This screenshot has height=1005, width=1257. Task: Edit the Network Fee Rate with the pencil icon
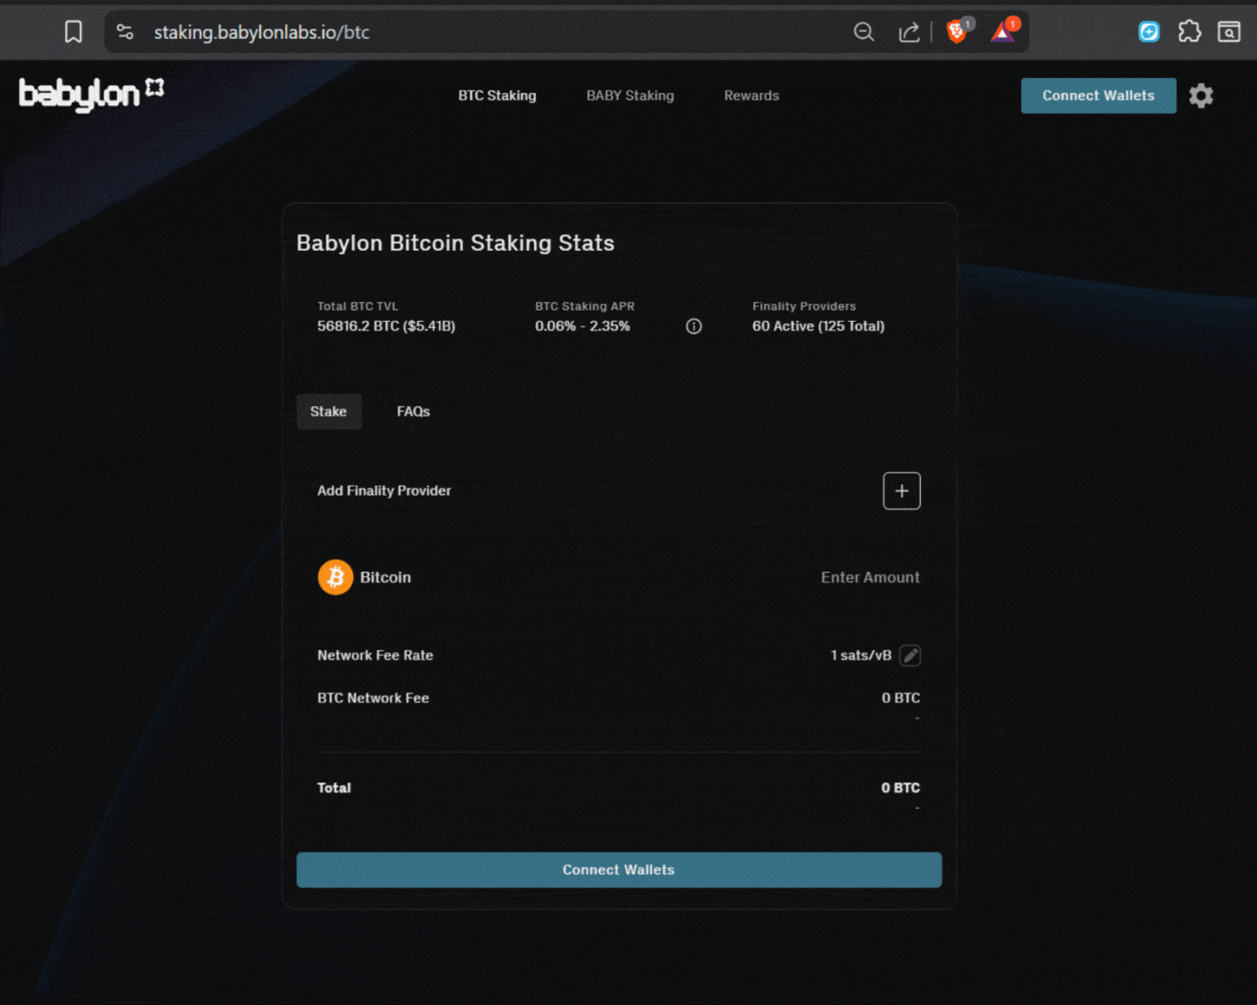(910, 655)
